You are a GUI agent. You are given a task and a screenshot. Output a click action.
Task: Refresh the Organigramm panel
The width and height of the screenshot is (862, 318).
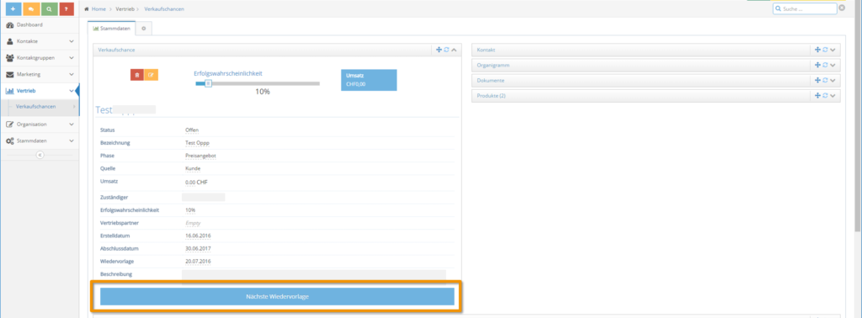(x=825, y=65)
